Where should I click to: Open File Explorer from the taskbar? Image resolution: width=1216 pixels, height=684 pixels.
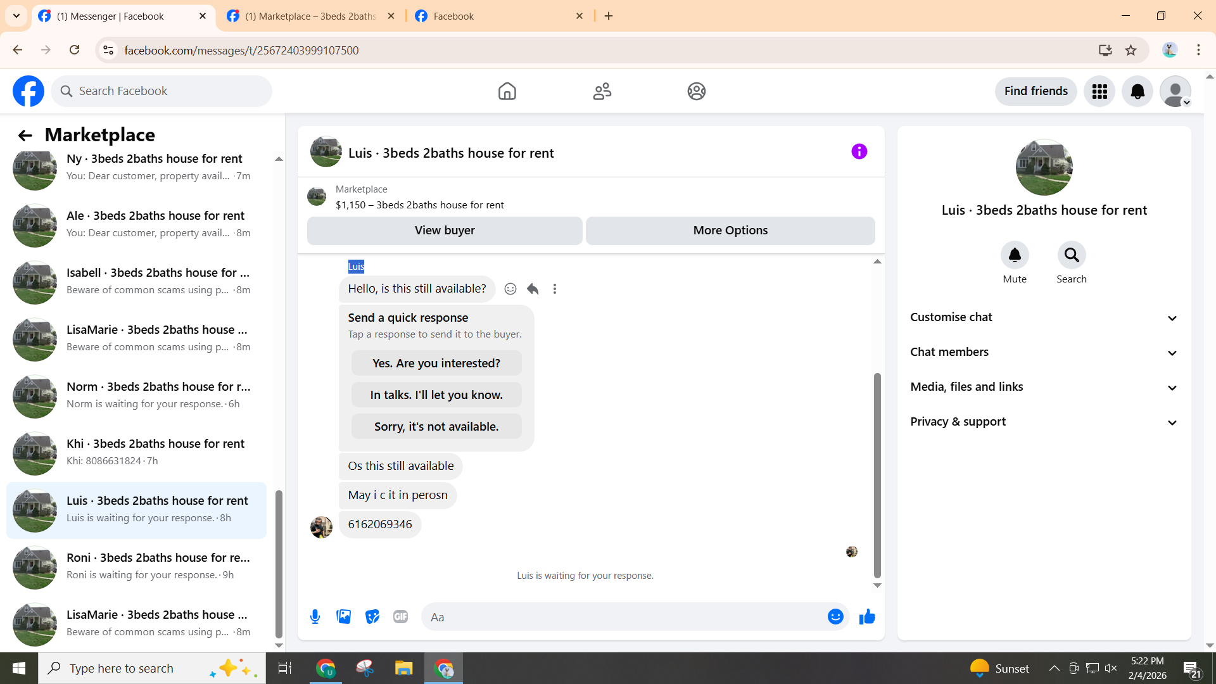click(403, 668)
